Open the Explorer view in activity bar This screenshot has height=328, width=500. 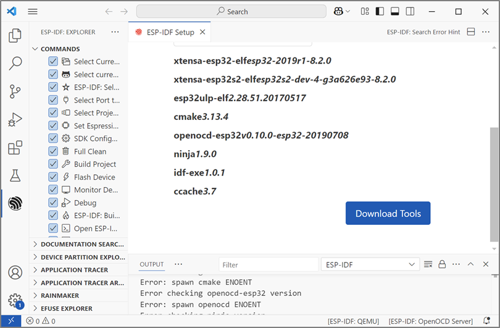[15, 35]
